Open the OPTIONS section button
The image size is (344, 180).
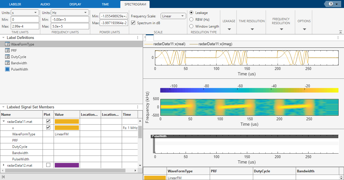click(304, 24)
